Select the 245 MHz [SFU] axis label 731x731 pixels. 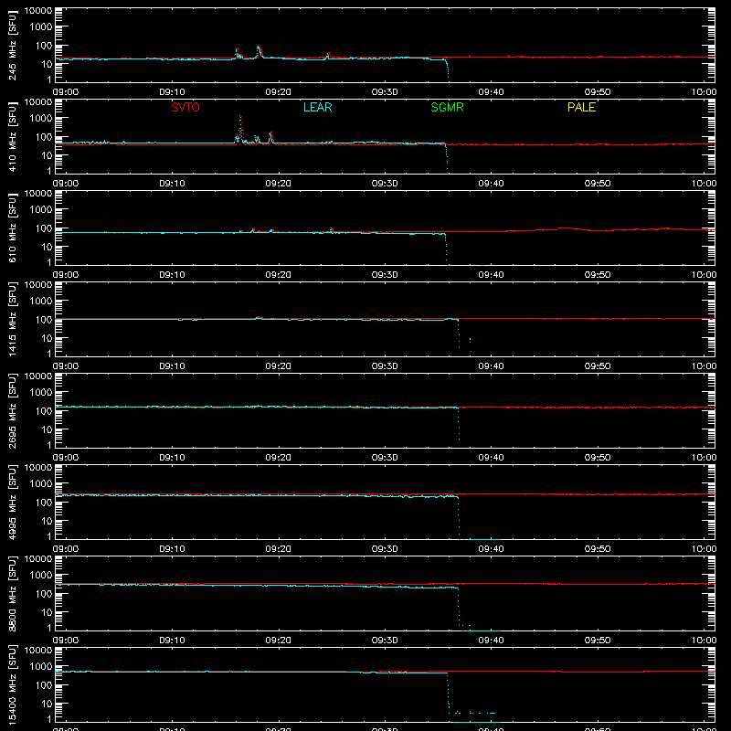(x=12, y=46)
